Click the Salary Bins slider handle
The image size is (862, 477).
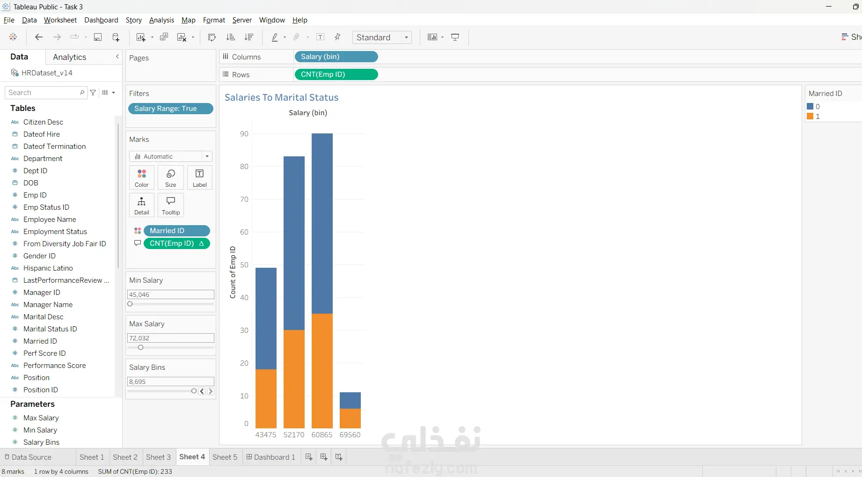coord(194,391)
